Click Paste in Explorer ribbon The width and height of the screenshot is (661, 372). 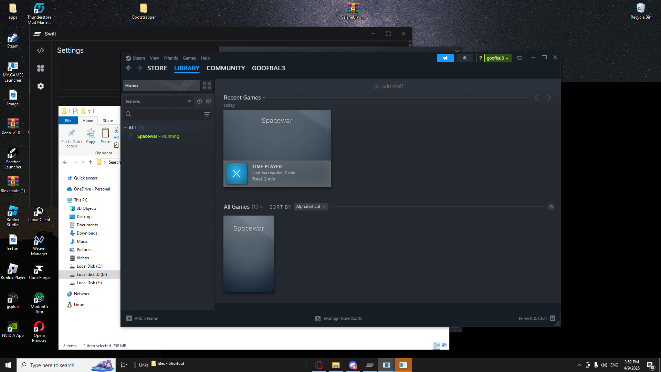pos(105,136)
